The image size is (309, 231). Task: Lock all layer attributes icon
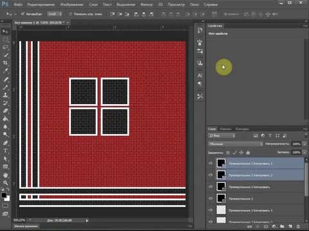[248, 152]
